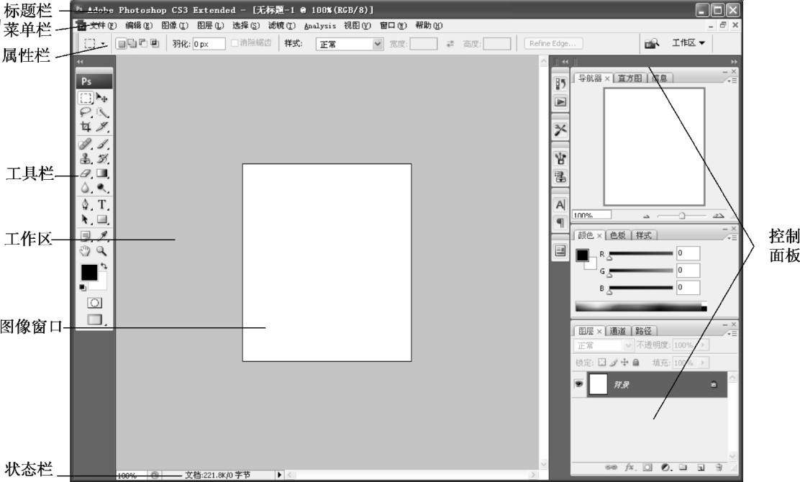Select the Hand tool
The height and width of the screenshot is (482, 800).
click(86, 251)
